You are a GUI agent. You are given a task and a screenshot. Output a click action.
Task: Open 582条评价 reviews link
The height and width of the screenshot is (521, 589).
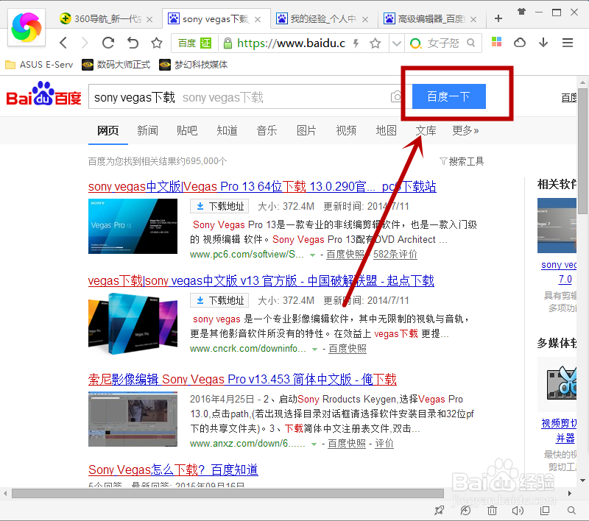(x=395, y=254)
